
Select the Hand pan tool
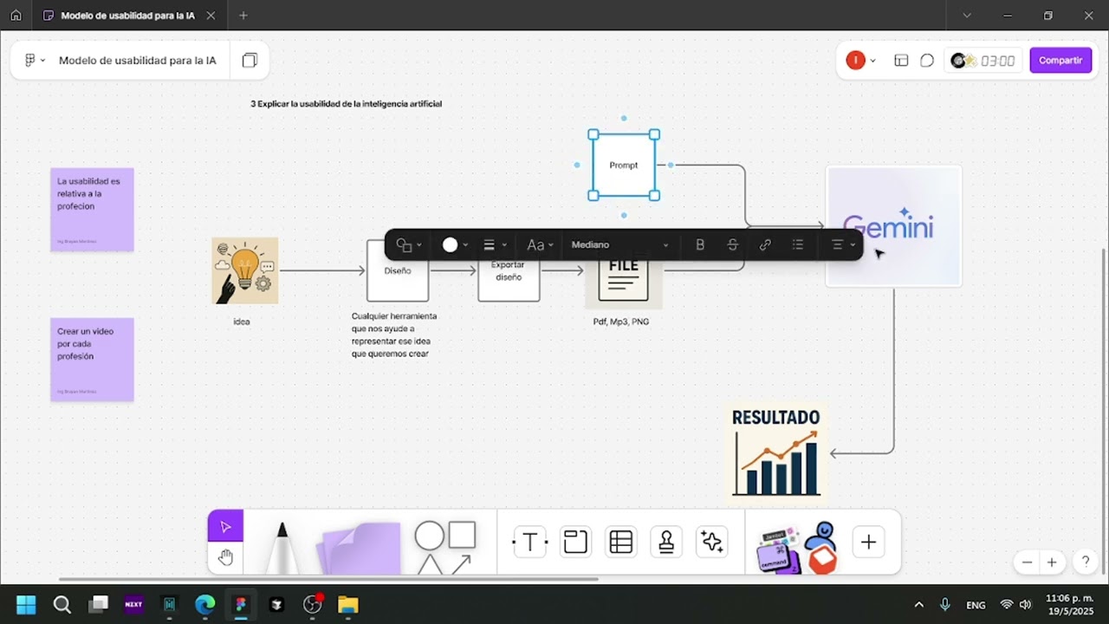pyautogui.click(x=225, y=557)
